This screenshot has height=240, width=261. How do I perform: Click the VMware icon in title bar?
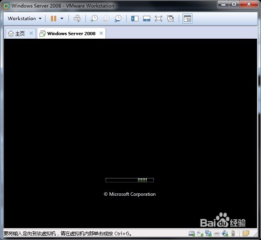tap(6, 6)
